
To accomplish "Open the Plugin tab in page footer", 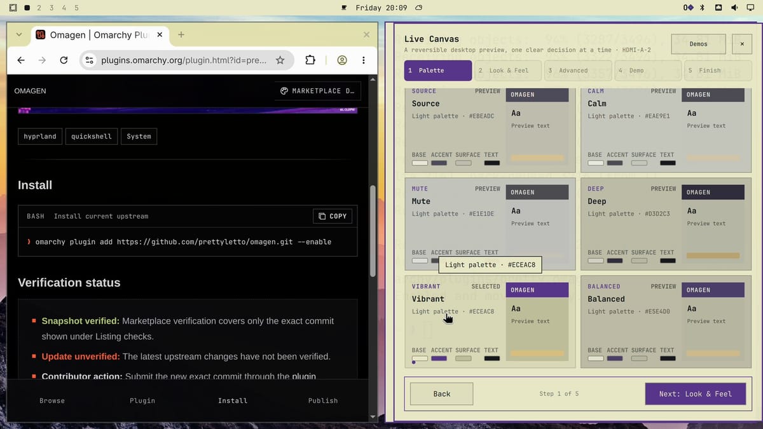I will coord(142,400).
